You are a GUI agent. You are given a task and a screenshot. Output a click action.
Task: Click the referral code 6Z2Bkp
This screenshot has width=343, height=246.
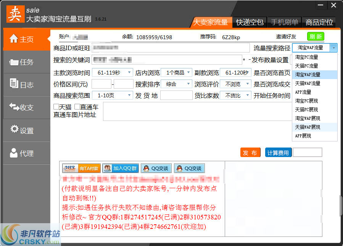click(231, 37)
